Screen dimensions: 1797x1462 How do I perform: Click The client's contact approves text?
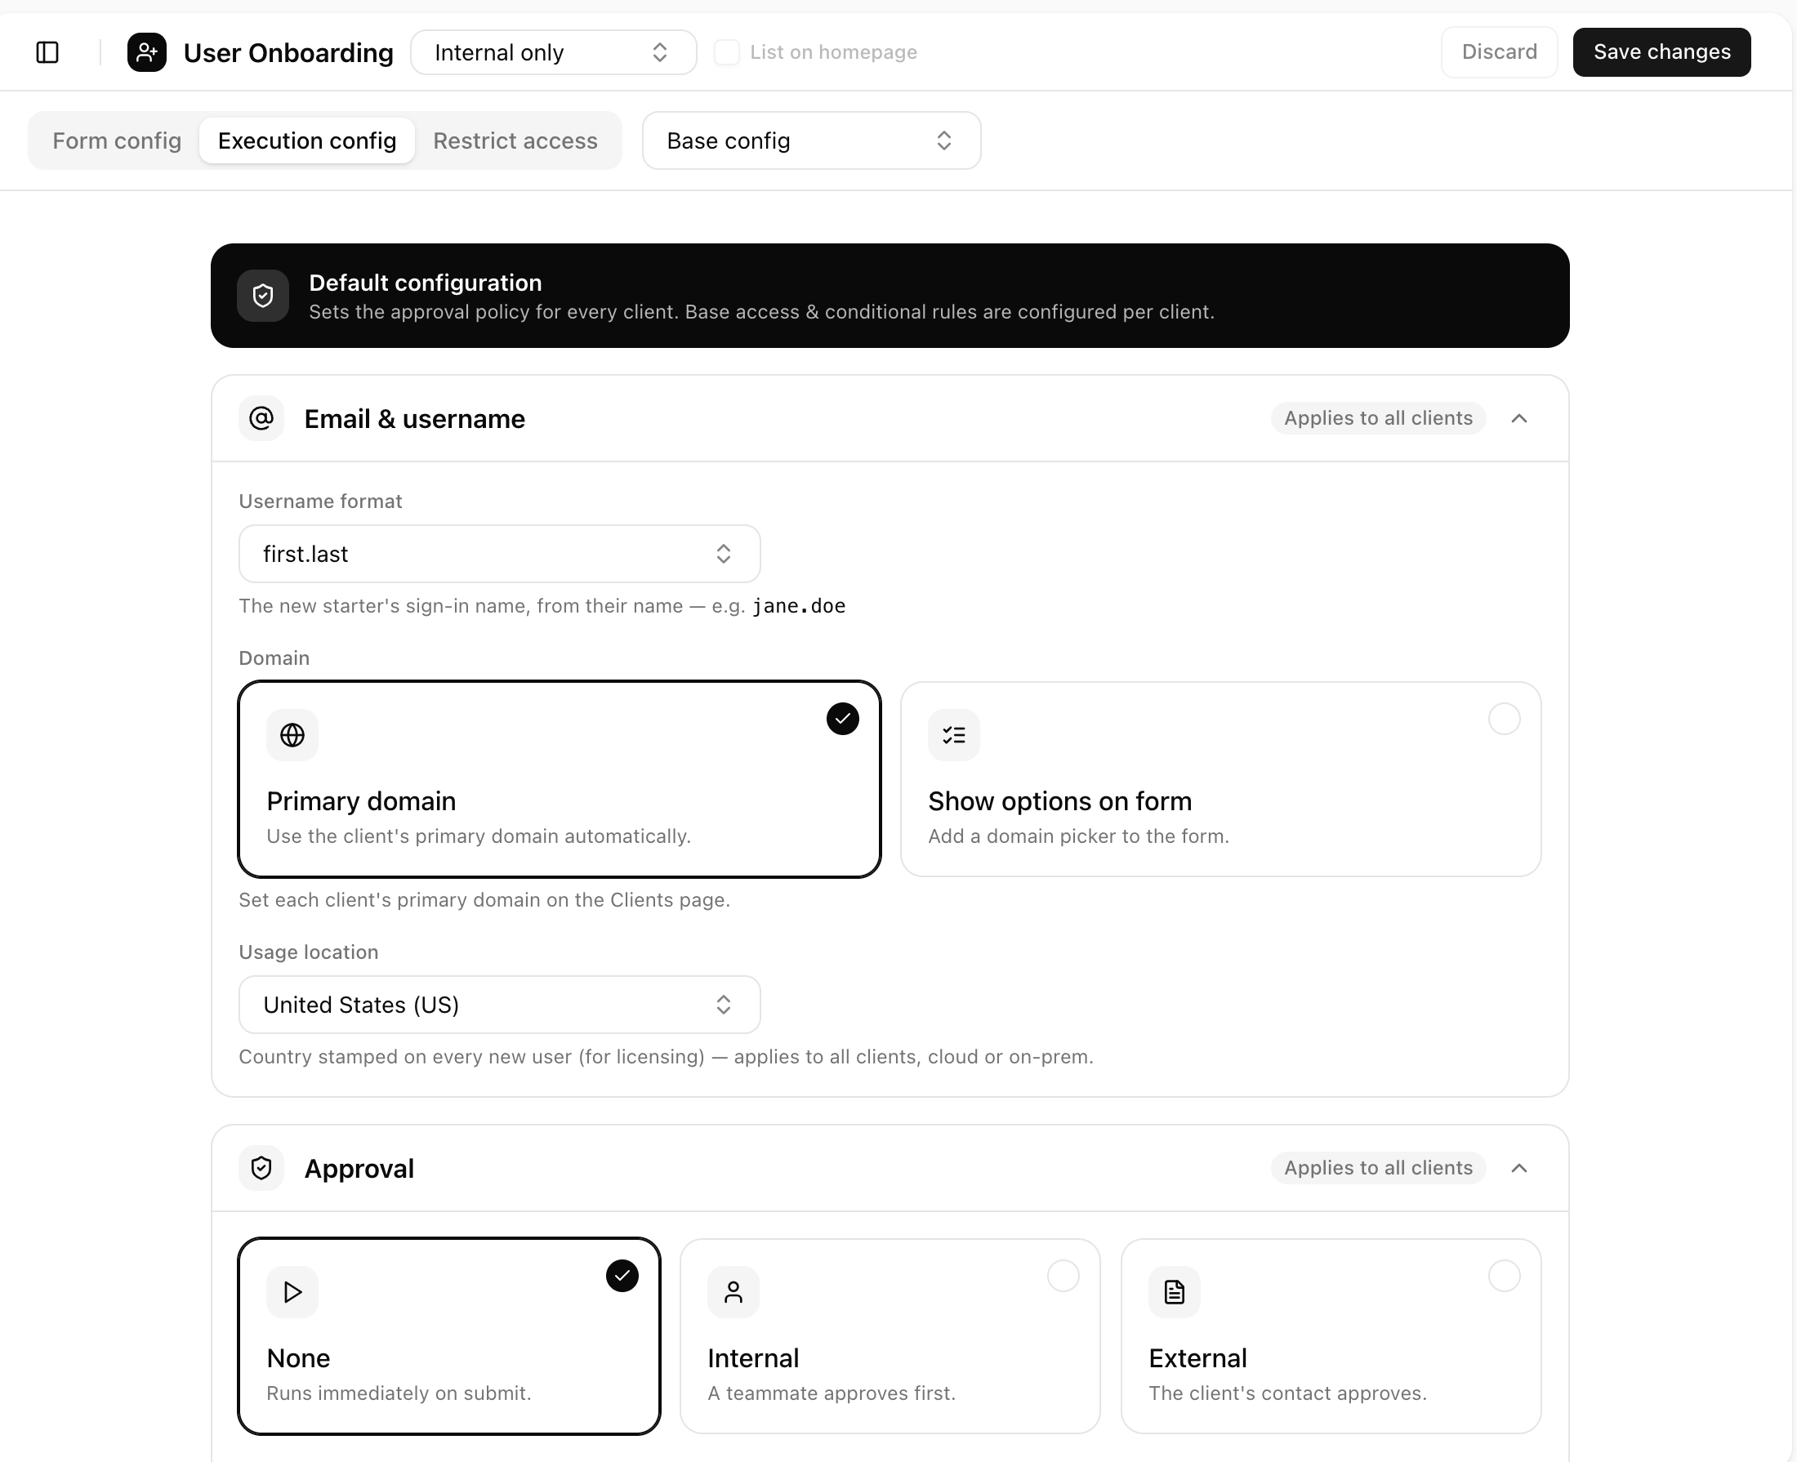1288,1393
